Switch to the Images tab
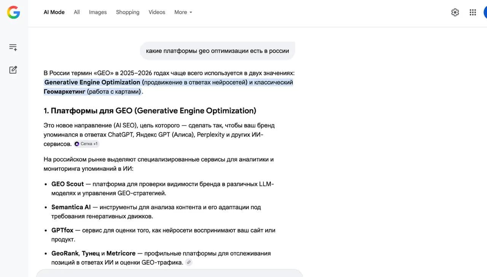 (x=98, y=12)
